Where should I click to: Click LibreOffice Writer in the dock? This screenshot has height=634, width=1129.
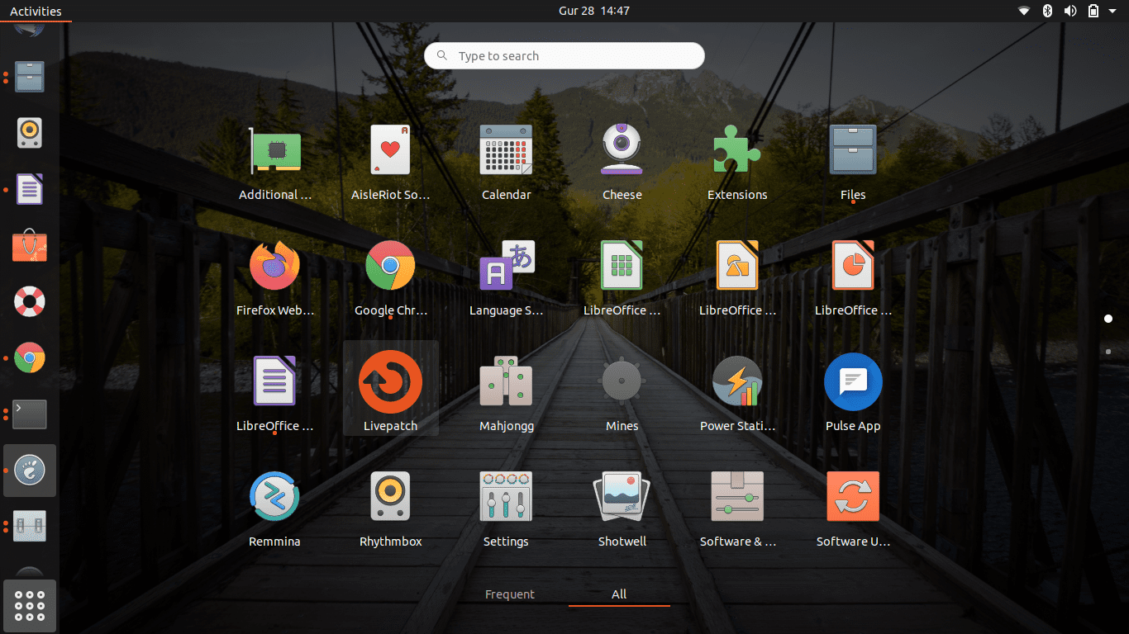coord(30,190)
